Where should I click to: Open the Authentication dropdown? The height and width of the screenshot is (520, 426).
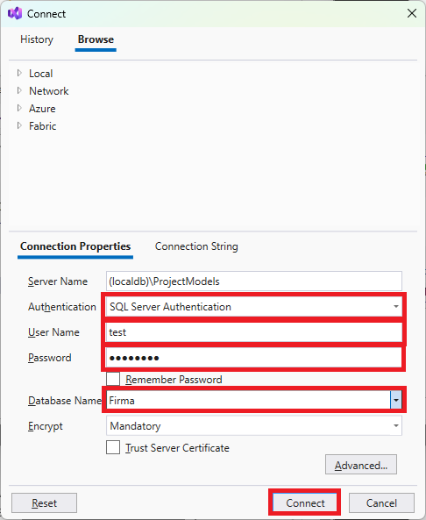(x=254, y=307)
